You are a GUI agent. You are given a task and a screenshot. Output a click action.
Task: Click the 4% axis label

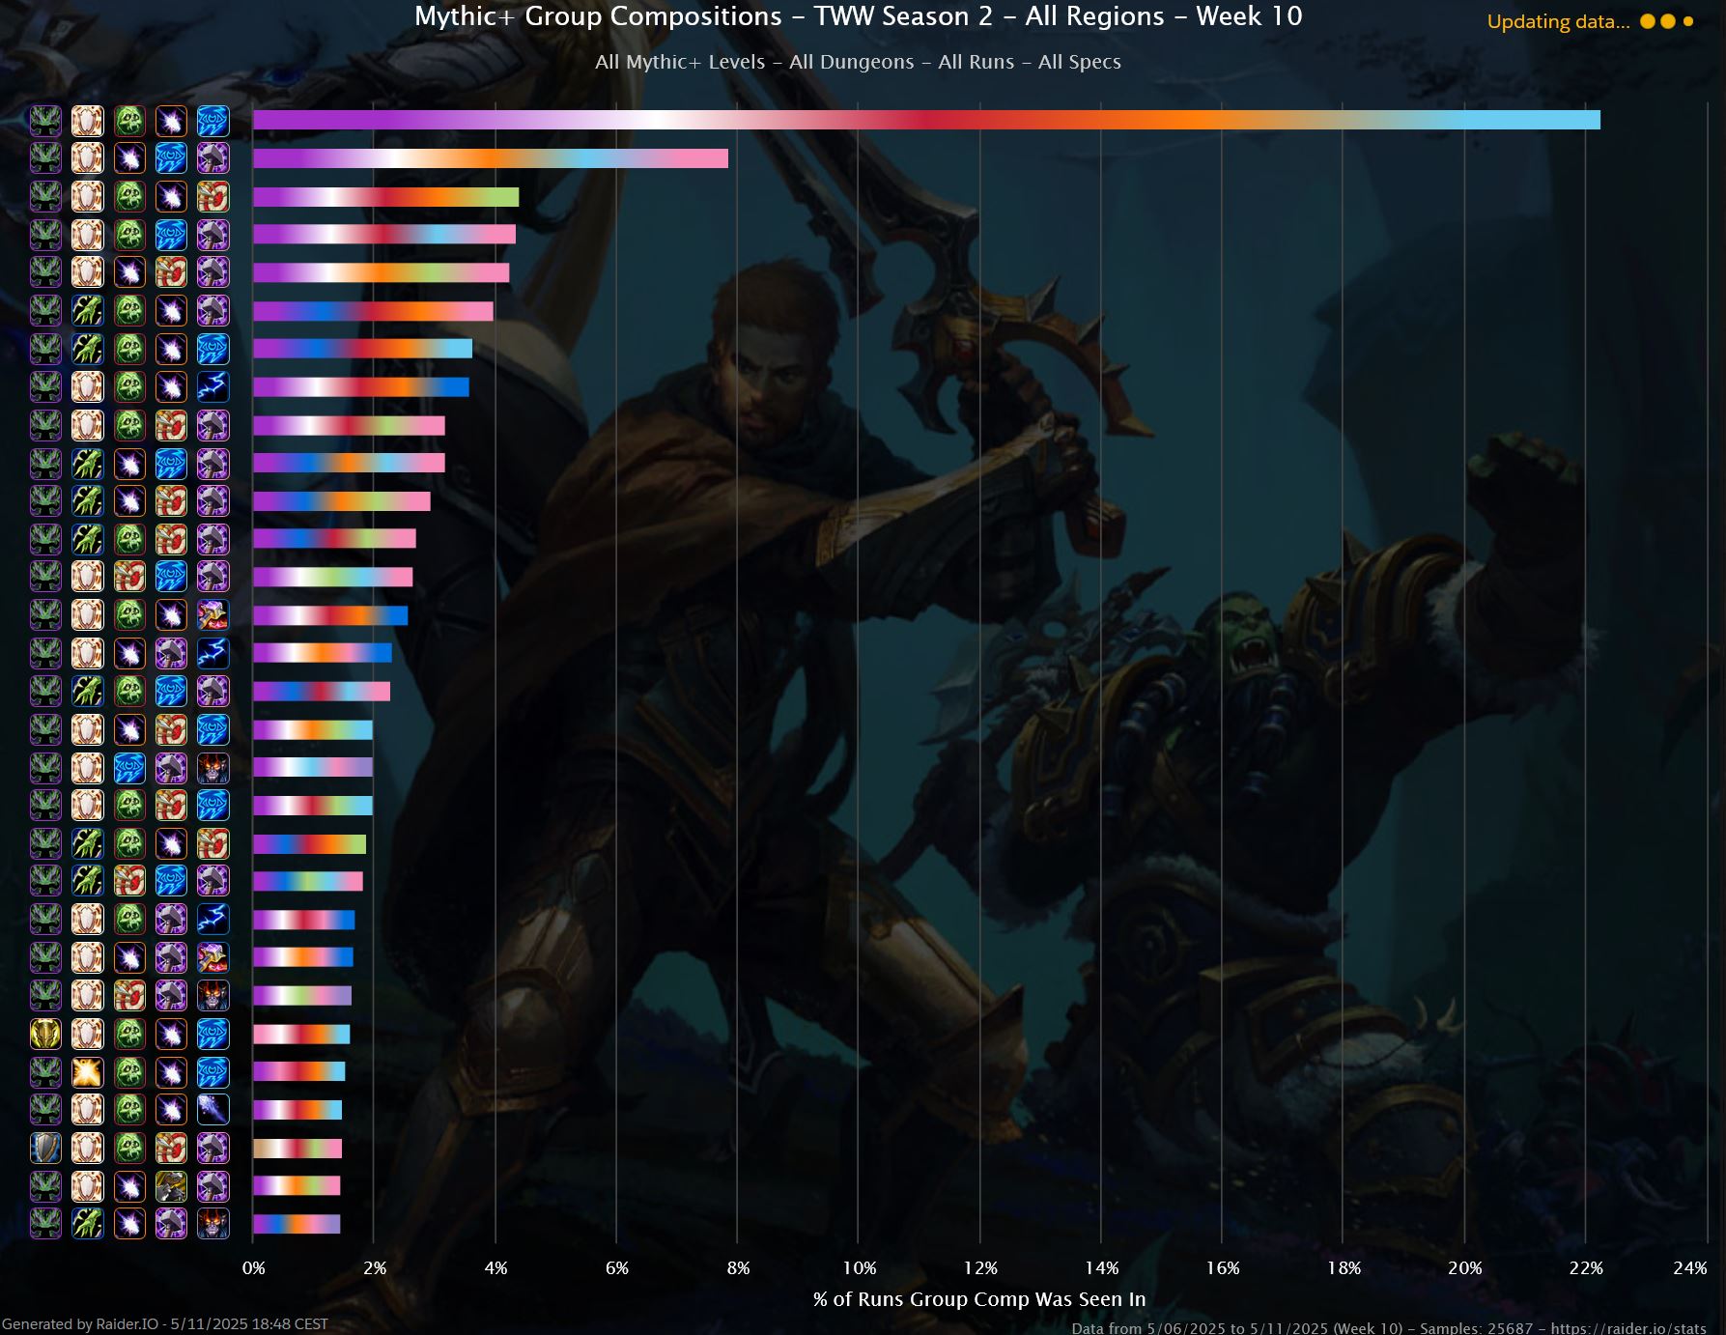[x=495, y=1268]
